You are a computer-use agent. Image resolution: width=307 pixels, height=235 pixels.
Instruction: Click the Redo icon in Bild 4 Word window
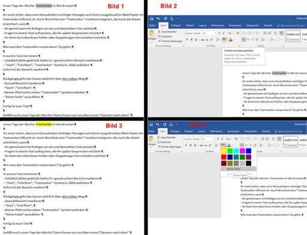pos(165,125)
